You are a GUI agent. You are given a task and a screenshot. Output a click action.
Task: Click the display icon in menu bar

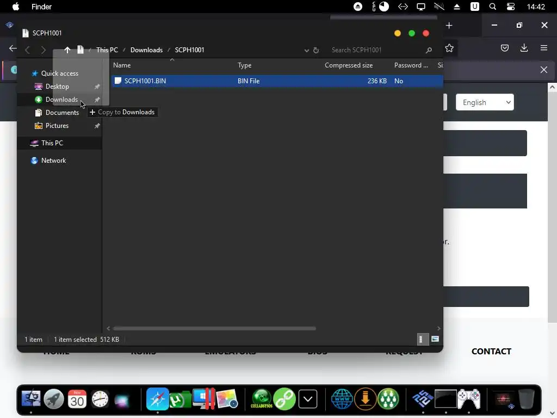coord(421,7)
